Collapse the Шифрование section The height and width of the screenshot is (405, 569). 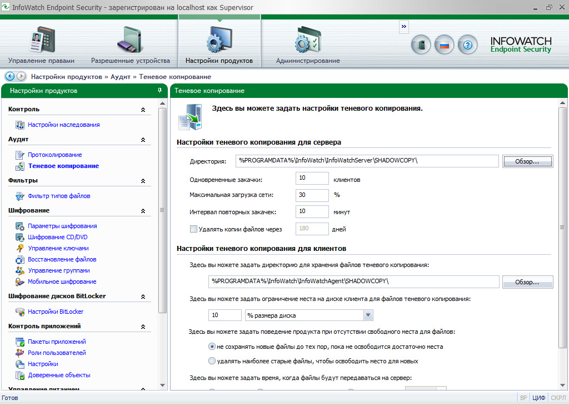[x=143, y=211]
